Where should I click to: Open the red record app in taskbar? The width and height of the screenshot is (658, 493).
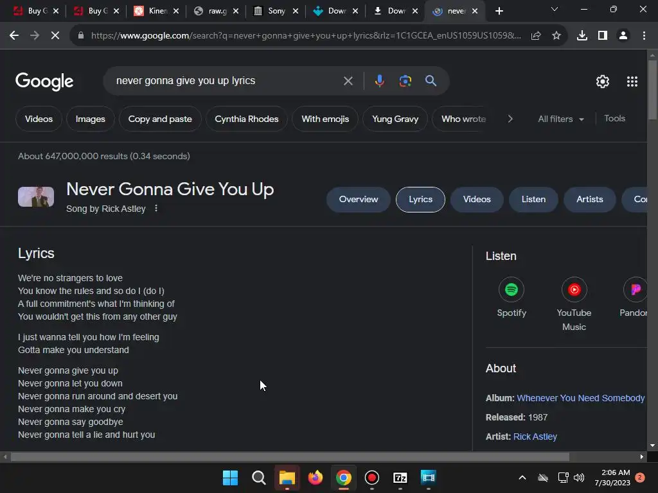tap(372, 478)
